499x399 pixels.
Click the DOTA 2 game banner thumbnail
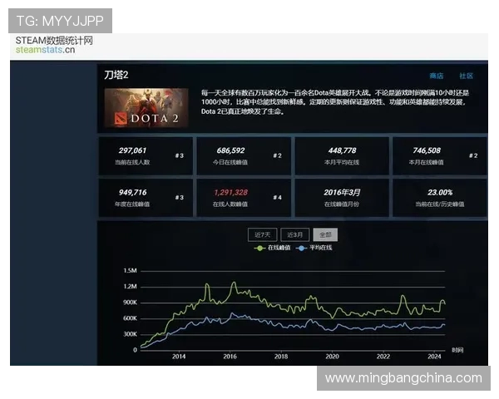tap(146, 108)
